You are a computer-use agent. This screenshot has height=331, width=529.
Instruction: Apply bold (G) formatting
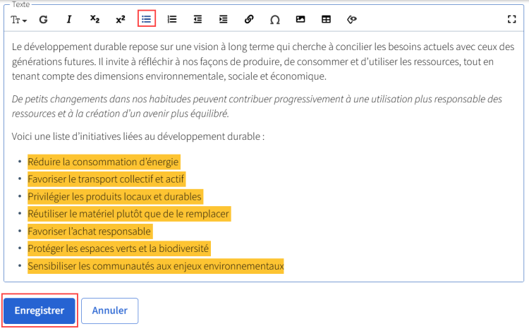(43, 20)
